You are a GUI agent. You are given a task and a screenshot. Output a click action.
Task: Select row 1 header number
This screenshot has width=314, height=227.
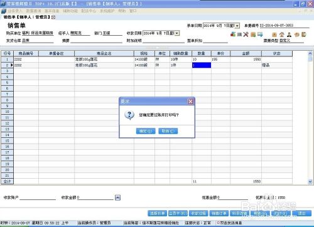(7, 60)
